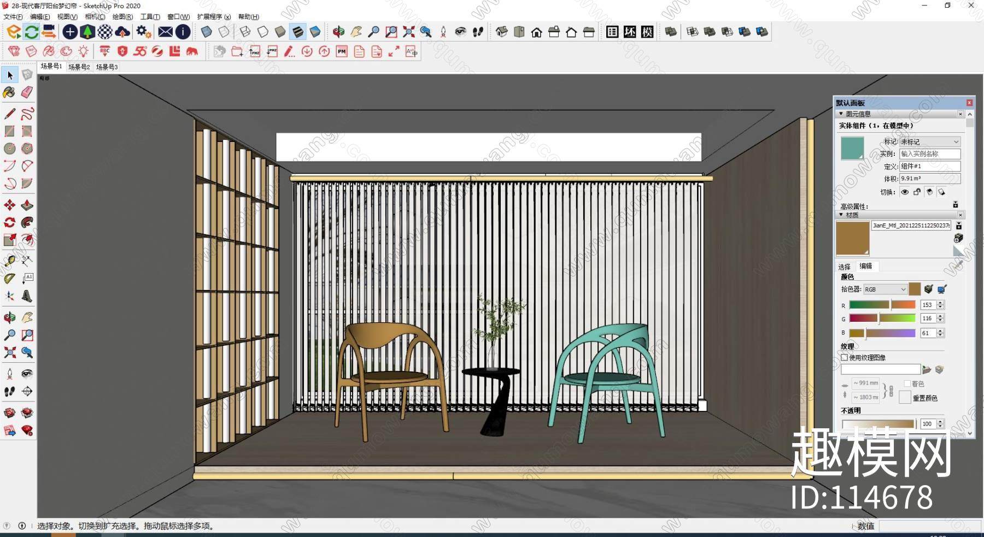Select the Move tool in left toolbar

[9, 205]
